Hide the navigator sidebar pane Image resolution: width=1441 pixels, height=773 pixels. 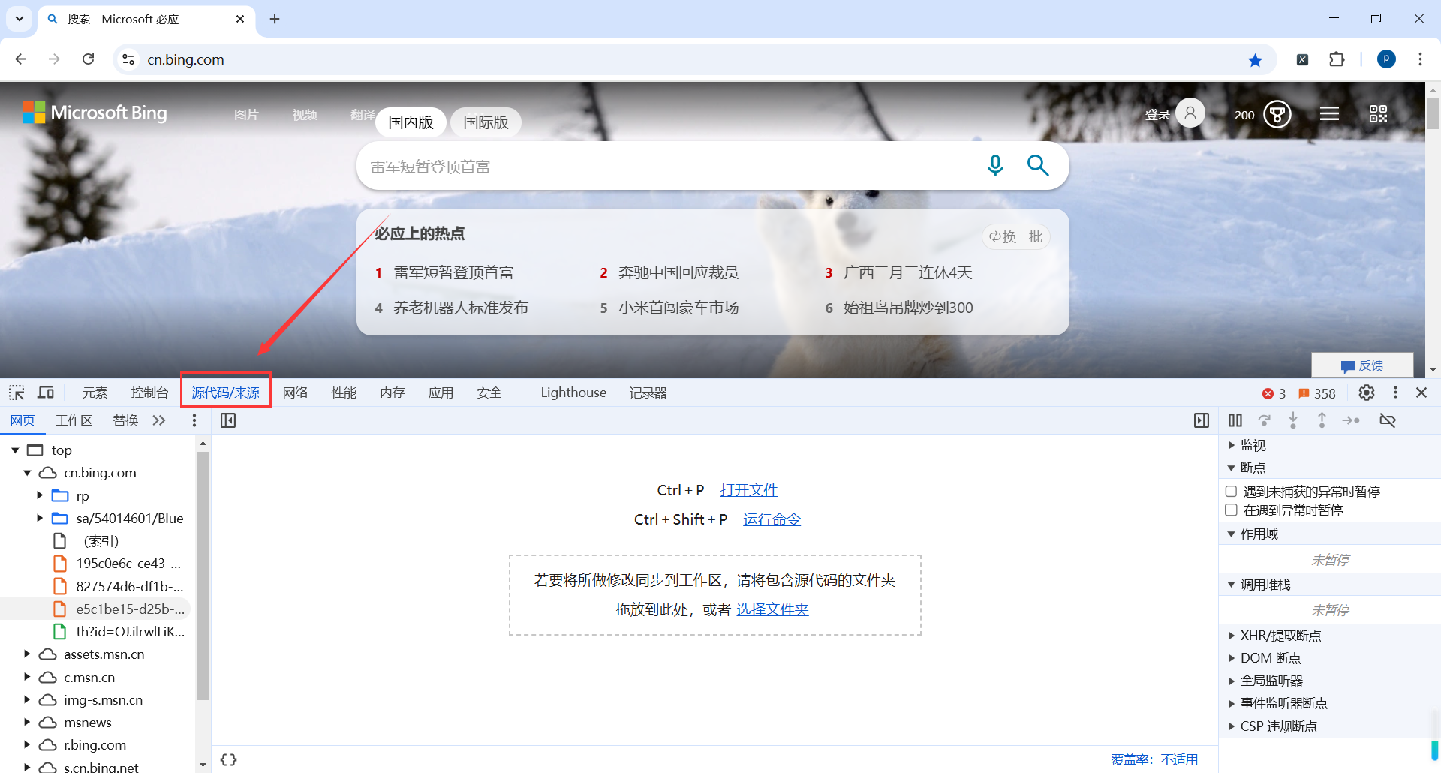[x=228, y=420]
